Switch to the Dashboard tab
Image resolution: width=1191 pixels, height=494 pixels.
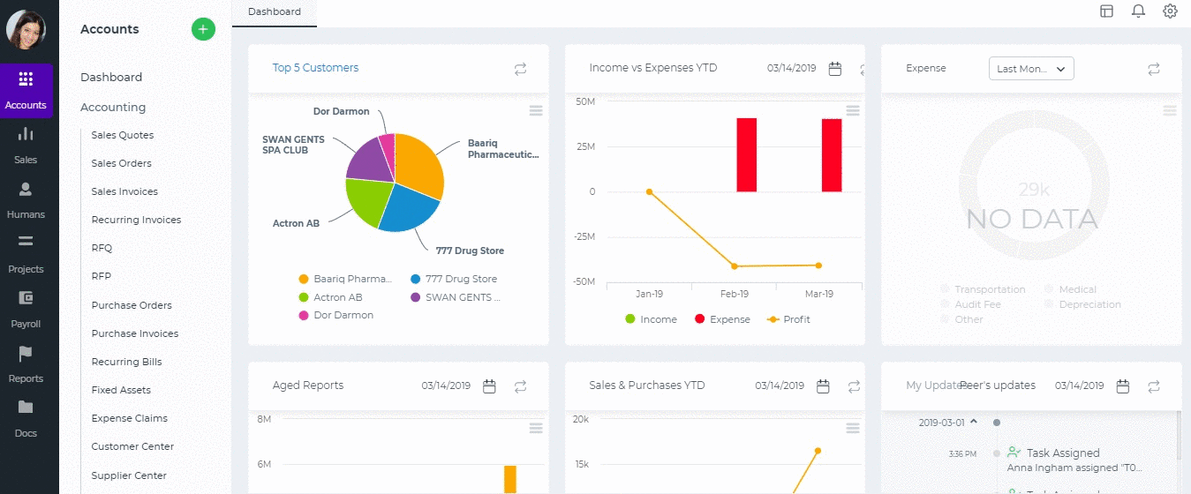coord(275,12)
